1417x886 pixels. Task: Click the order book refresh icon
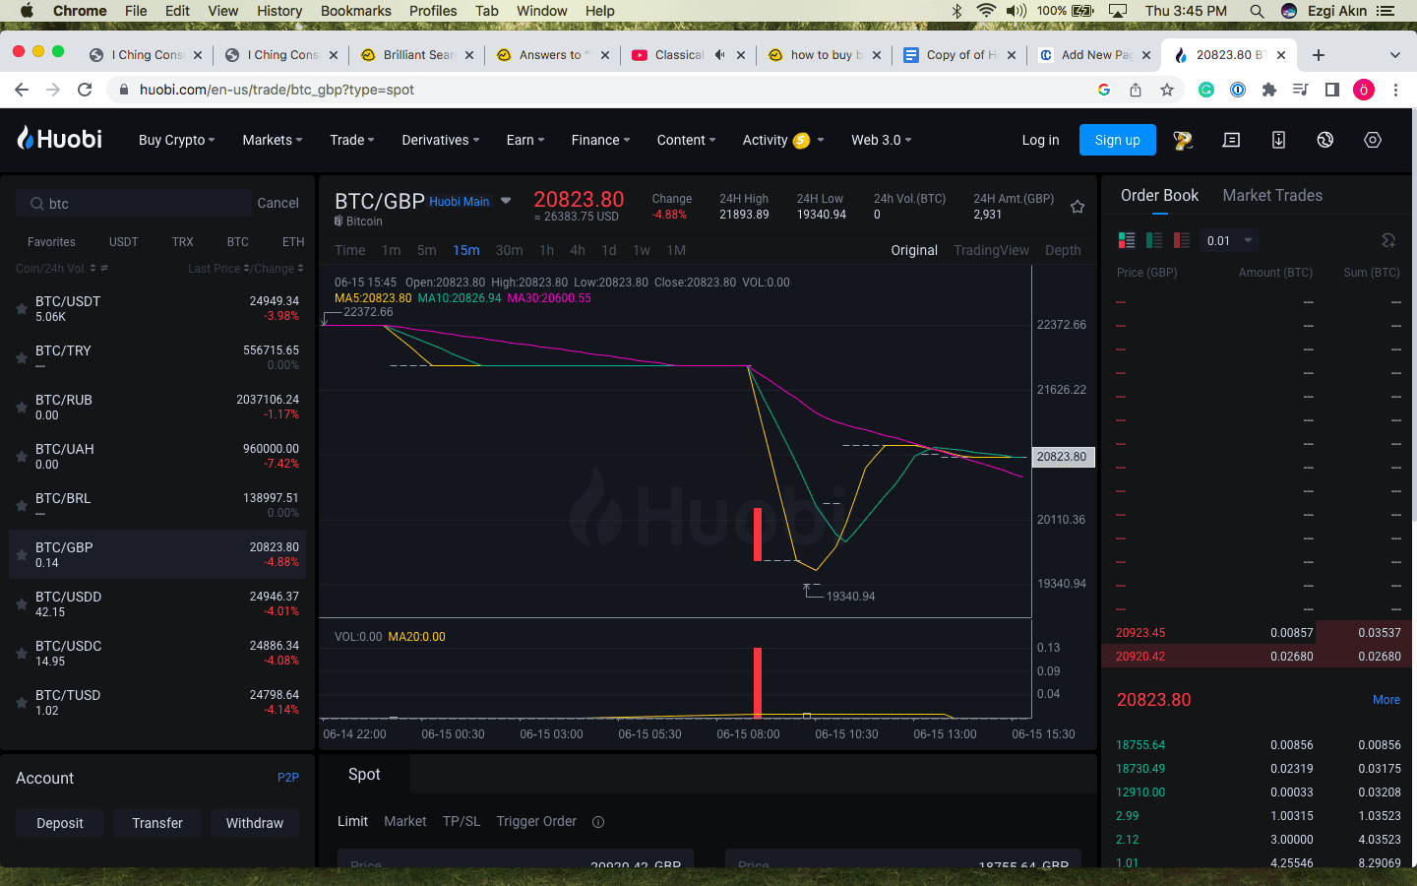coord(1388,240)
